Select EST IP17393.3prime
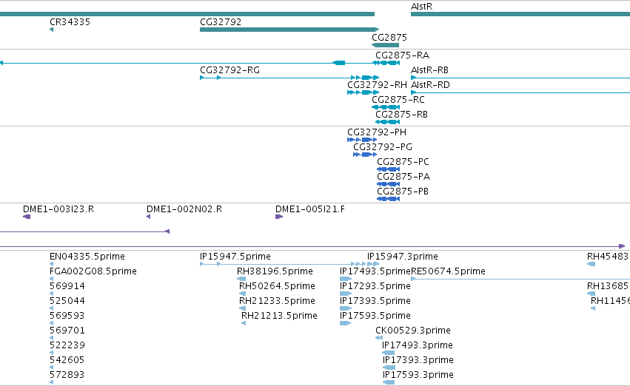 [389, 368]
